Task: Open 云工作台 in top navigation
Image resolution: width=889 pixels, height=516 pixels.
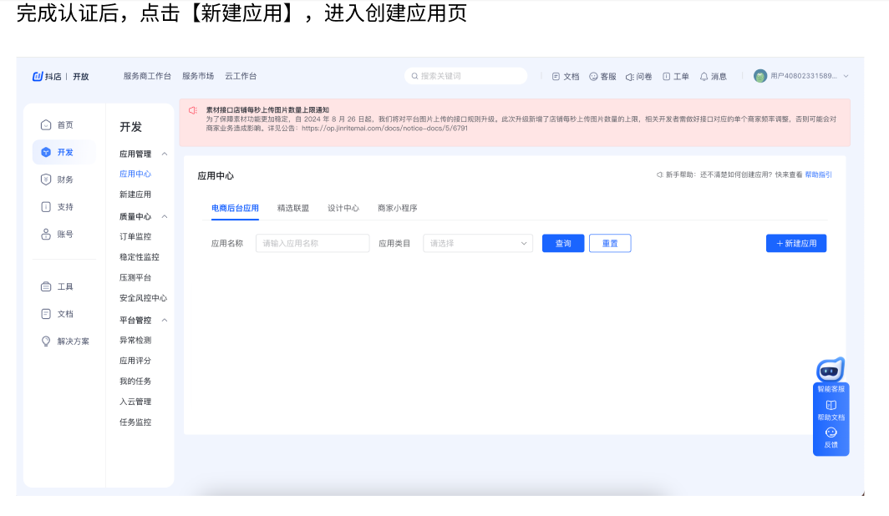Action: coord(241,76)
